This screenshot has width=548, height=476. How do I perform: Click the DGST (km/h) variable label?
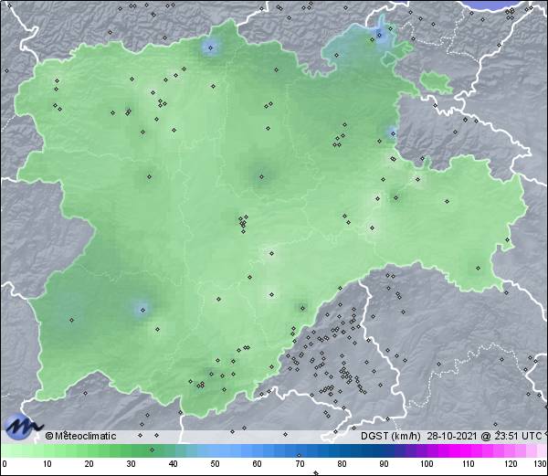[x=391, y=436]
